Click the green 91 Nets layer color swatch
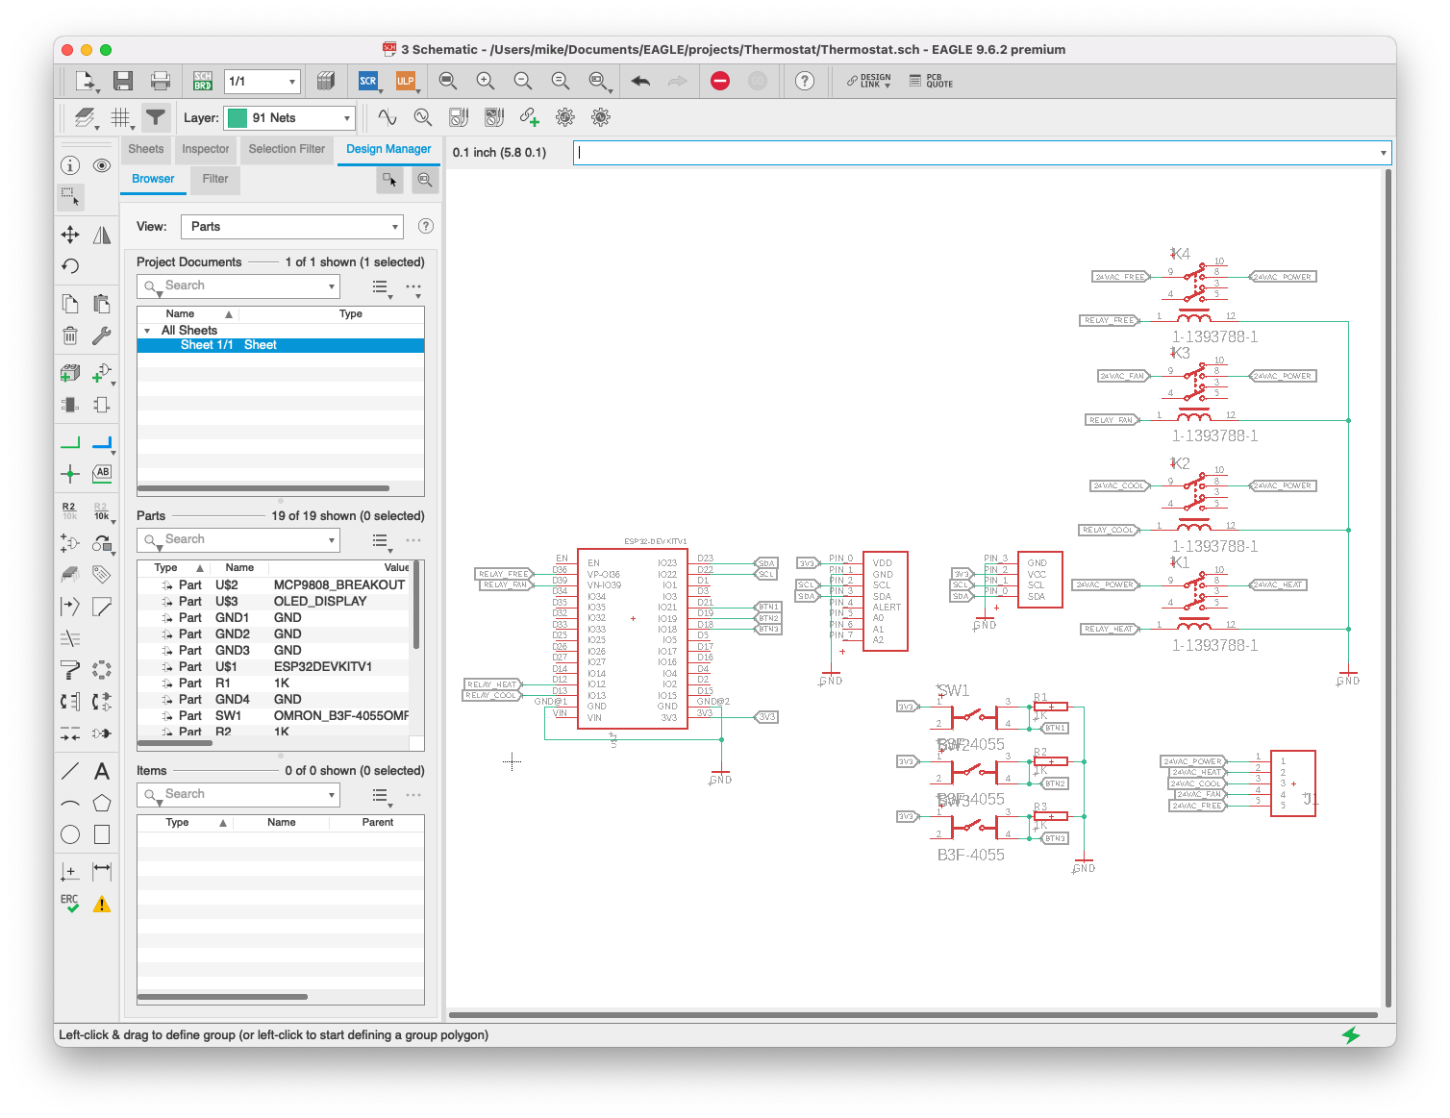This screenshot has height=1118, width=1450. pyautogui.click(x=237, y=118)
